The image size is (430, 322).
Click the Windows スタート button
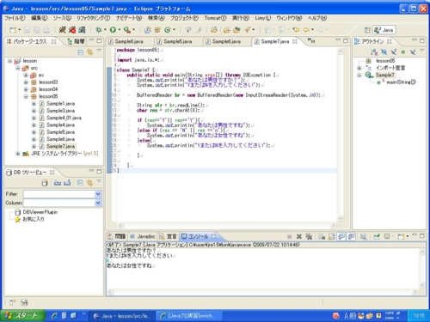pyautogui.click(x=22, y=316)
